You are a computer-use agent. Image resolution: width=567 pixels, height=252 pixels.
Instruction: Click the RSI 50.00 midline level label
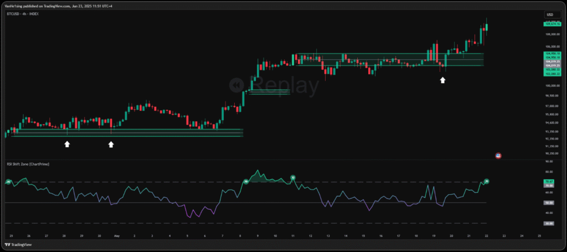(x=549, y=203)
